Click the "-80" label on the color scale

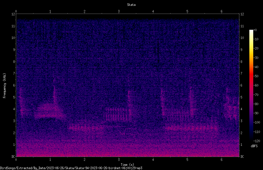256,104
